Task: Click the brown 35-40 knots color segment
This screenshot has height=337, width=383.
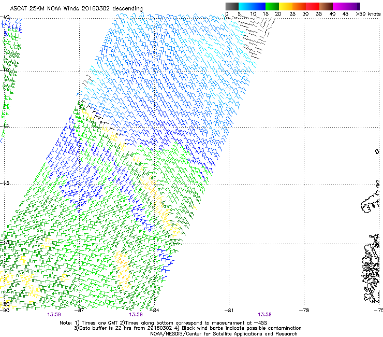Action: tap(326, 6)
